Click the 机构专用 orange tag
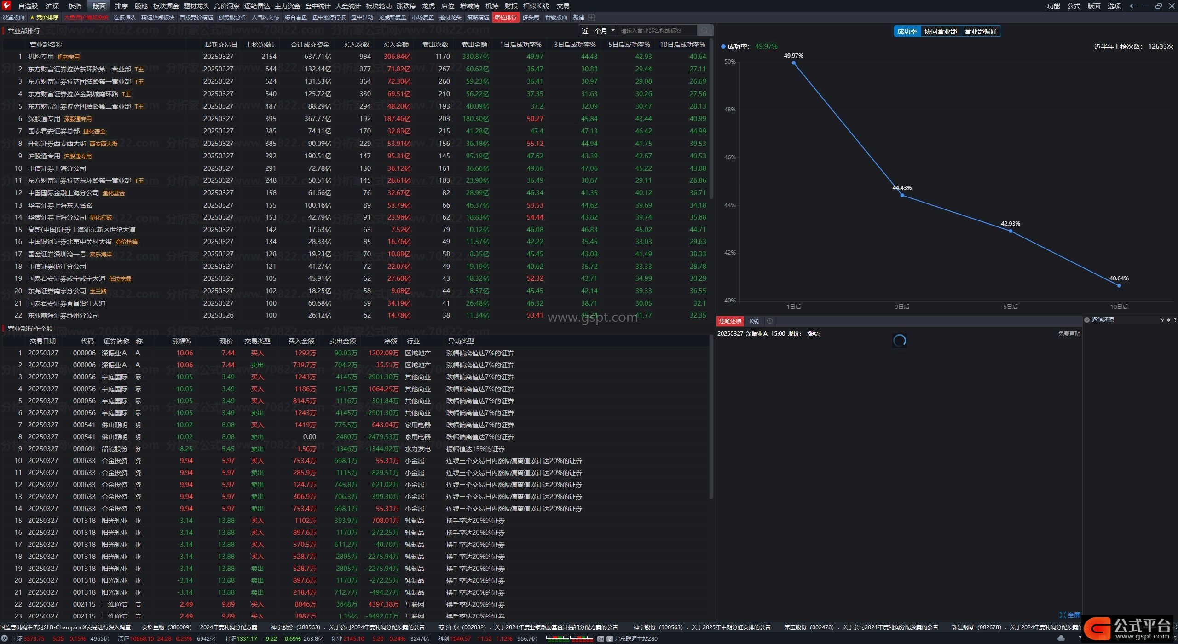Viewport: 1178px width, 644px height. (69, 57)
